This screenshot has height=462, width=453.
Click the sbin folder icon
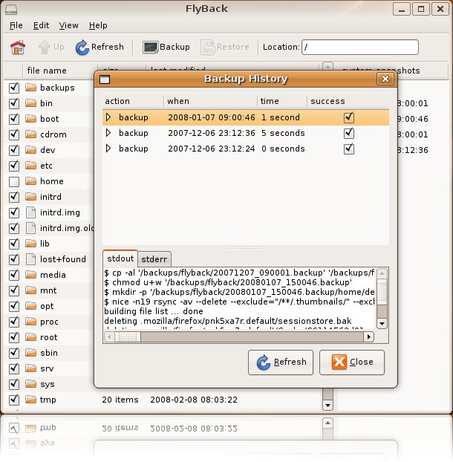[x=30, y=353]
